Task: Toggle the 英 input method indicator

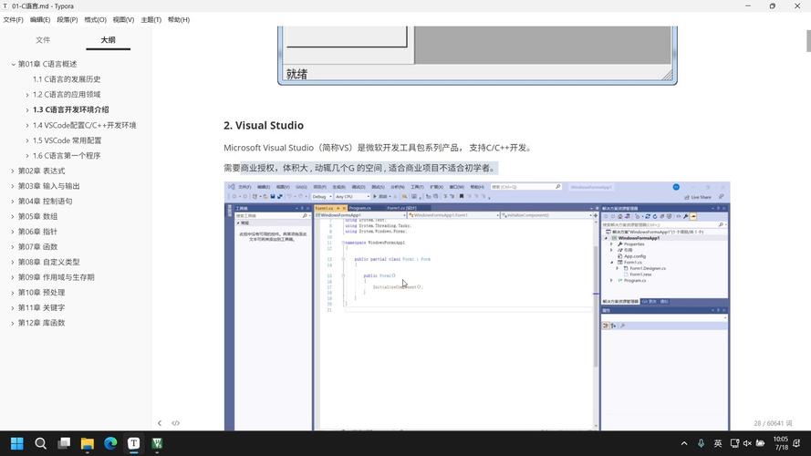Action: click(x=718, y=444)
